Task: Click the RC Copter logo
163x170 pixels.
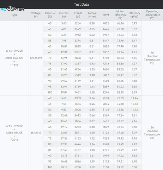Action: (12, 8)
